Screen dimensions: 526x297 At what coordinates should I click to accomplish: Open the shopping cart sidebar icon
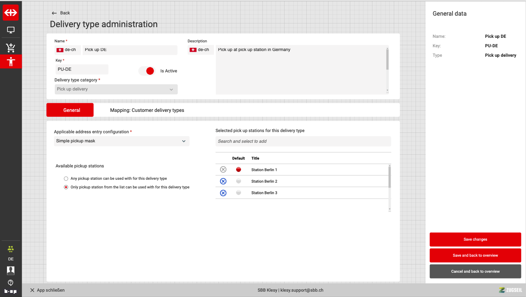[11, 48]
